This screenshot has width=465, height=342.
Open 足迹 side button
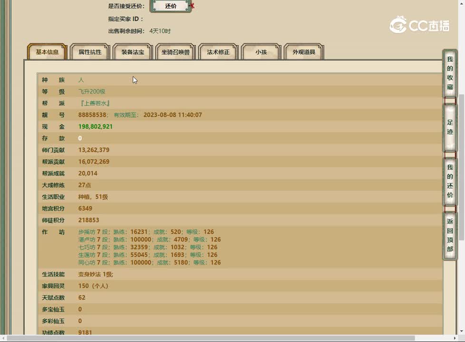point(450,127)
